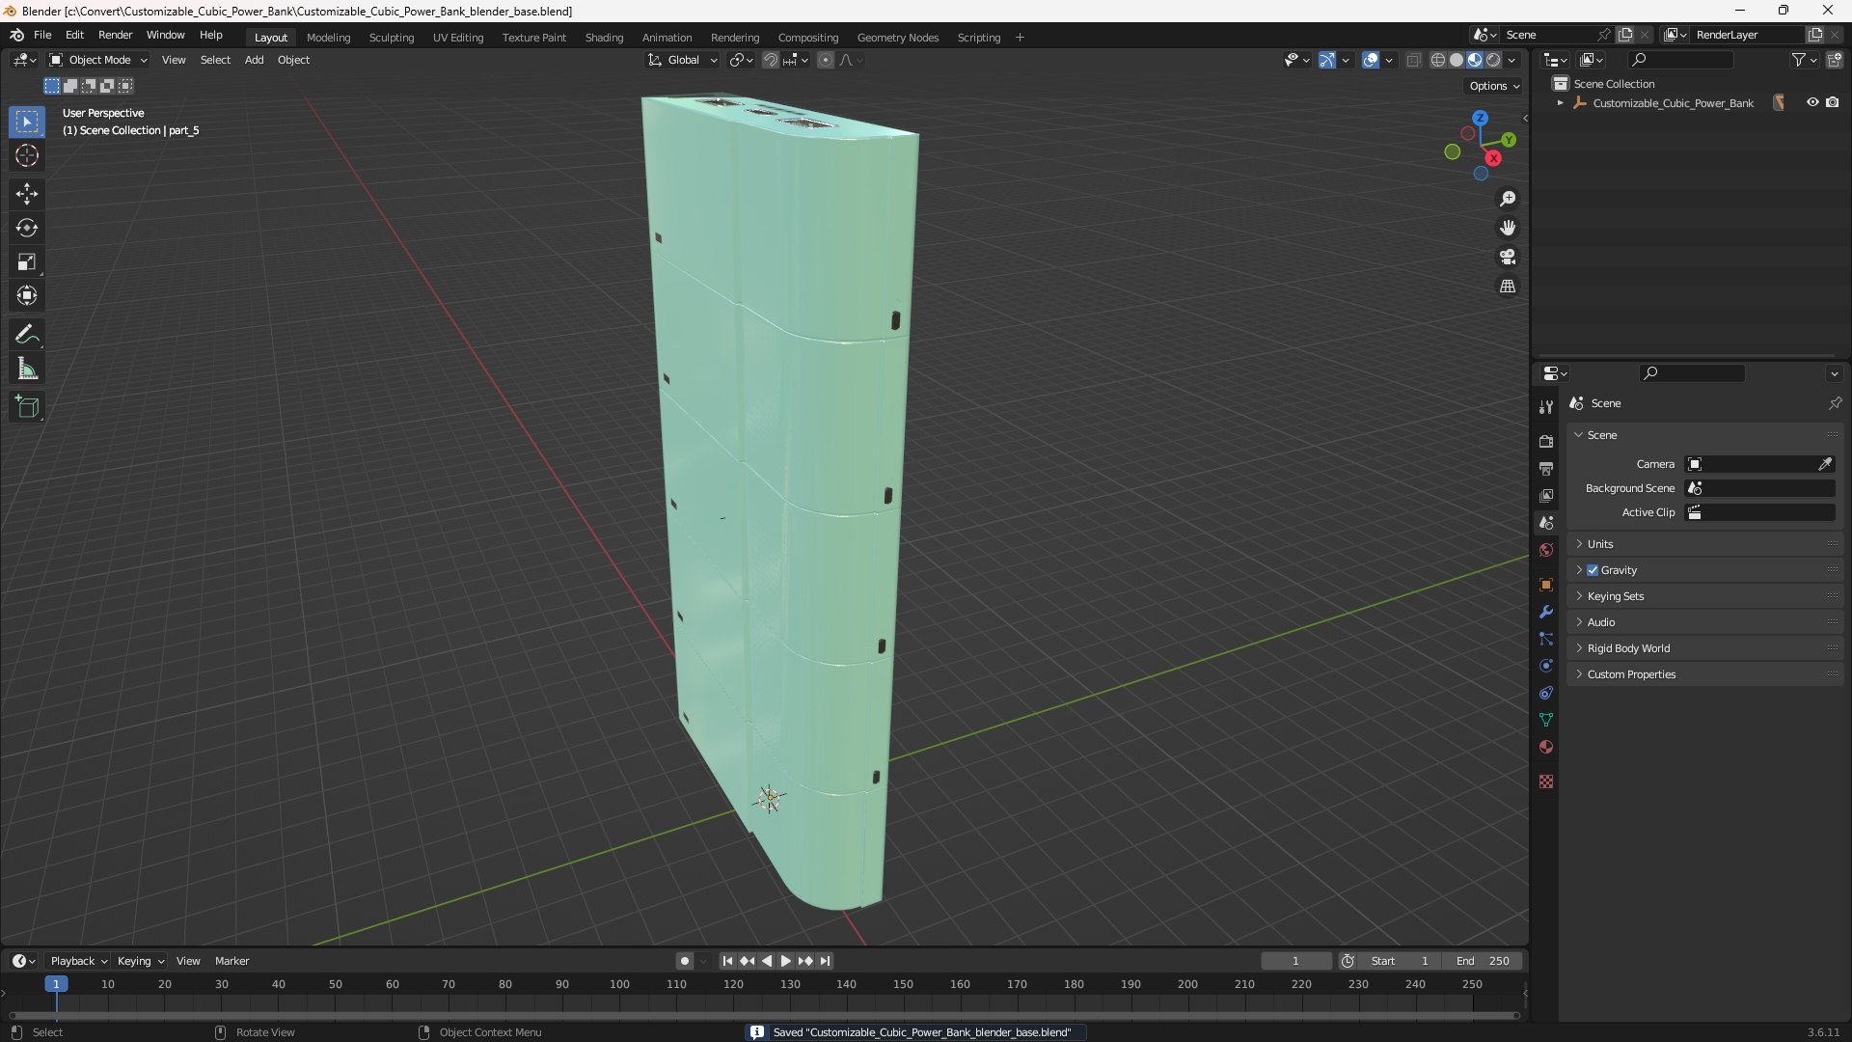Disable the Gravity checkbox

pos(1593,570)
